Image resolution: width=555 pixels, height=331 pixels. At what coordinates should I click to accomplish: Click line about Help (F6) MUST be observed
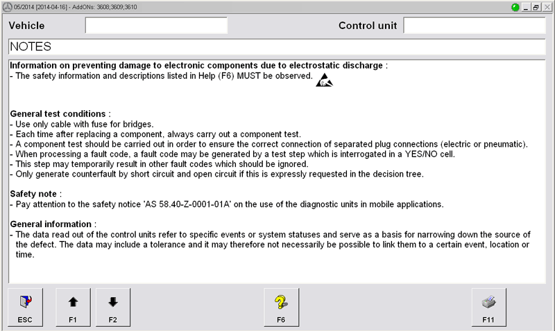coord(162,76)
